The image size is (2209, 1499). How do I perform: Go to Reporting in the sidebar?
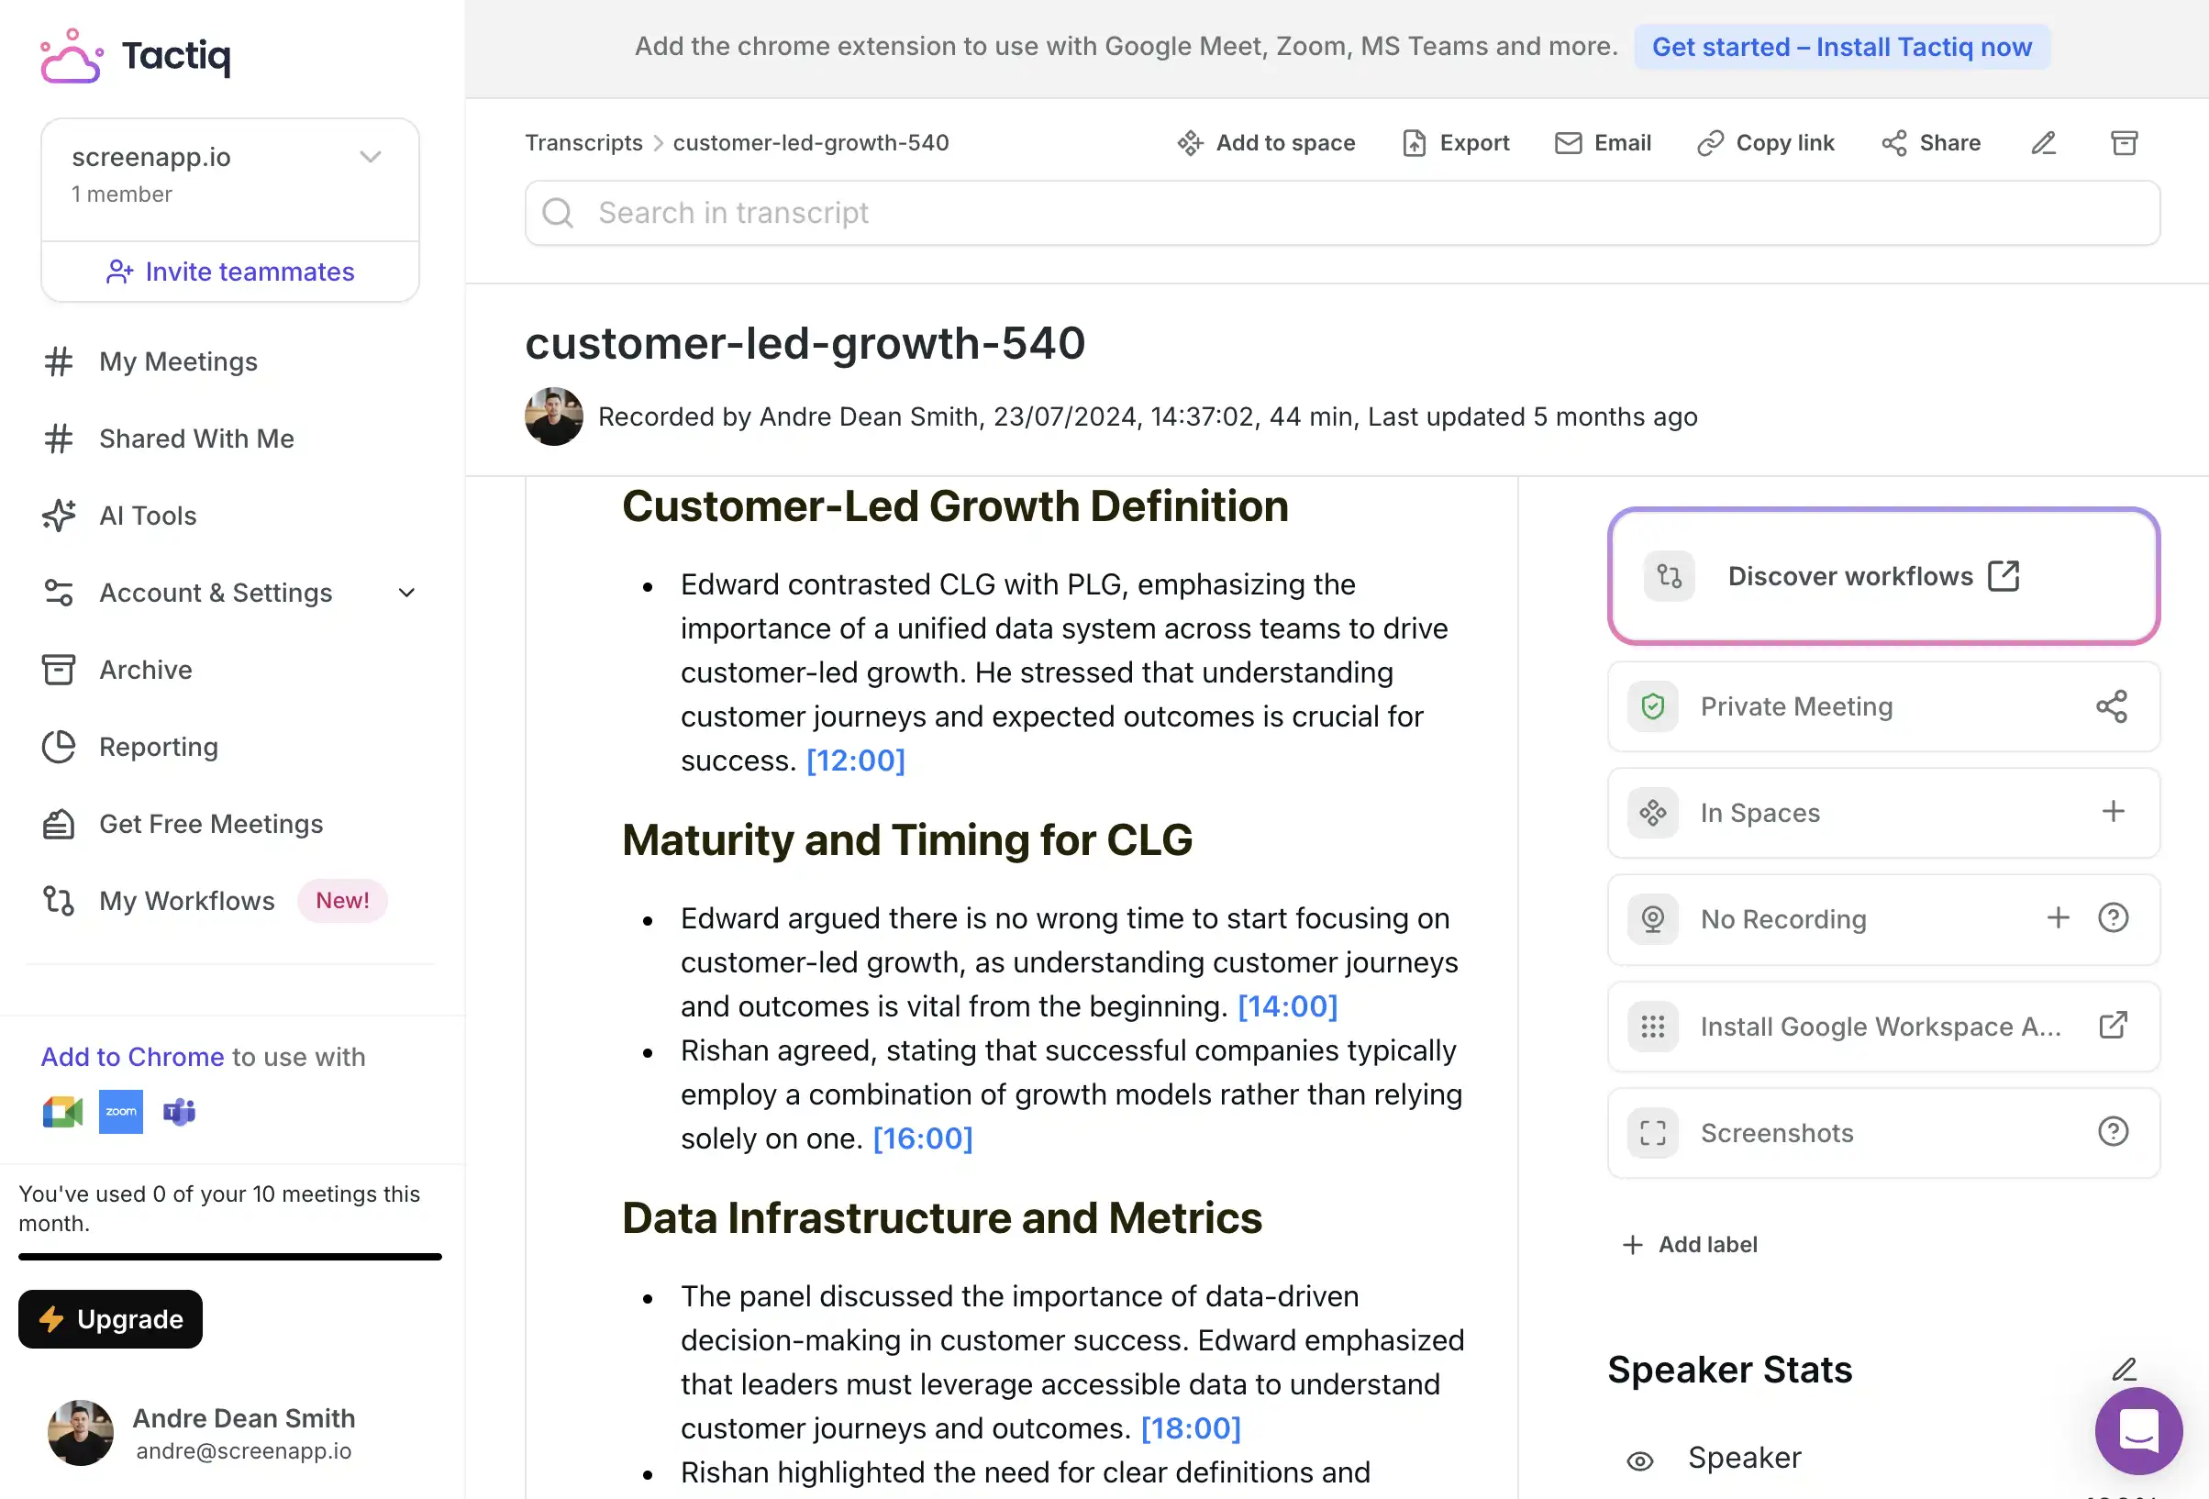pyautogui.click(x=159, y=746)
